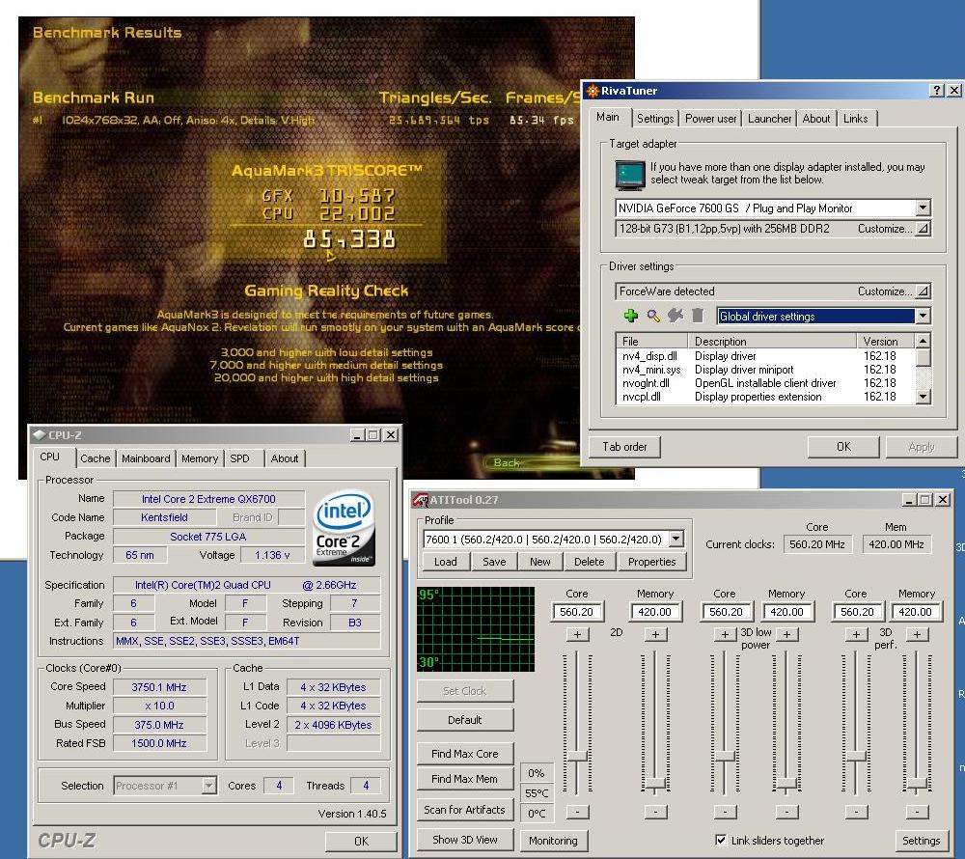Click the CPU-Z title bar icon

pyautogui.click(x=40, y=435)
